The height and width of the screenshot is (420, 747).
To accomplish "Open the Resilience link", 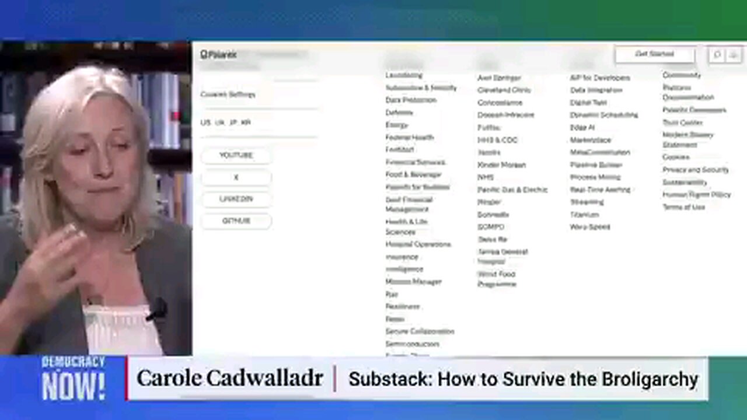I will (x=402, y=306).
